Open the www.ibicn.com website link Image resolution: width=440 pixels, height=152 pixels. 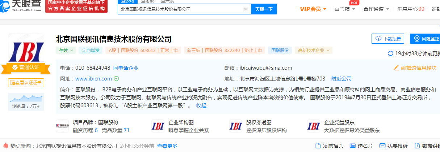[93, 79]
